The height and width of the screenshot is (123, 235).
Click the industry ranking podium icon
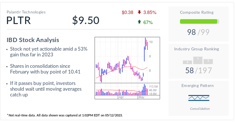(198, 60)
